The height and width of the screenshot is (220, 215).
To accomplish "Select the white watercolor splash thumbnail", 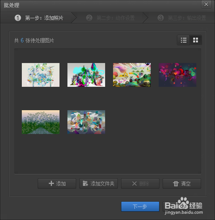I will coord(40,75).
